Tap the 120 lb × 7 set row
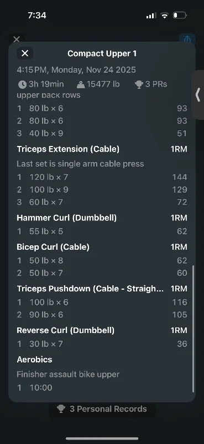The height and width of the screenshot is (444, 204). 102,177
